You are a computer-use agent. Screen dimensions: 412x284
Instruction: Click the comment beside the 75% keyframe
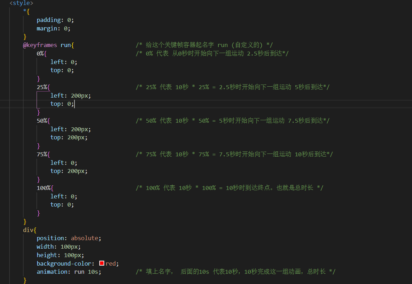click(x=234, y=154)
